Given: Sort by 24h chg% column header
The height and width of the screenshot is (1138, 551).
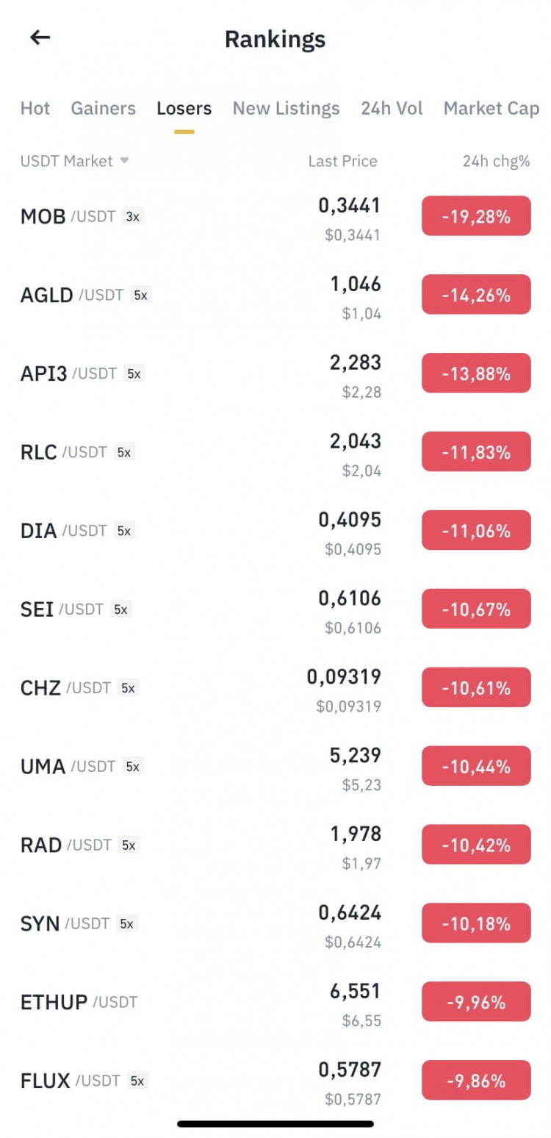Looking at the screenshot, I should [x=497, y=161].
